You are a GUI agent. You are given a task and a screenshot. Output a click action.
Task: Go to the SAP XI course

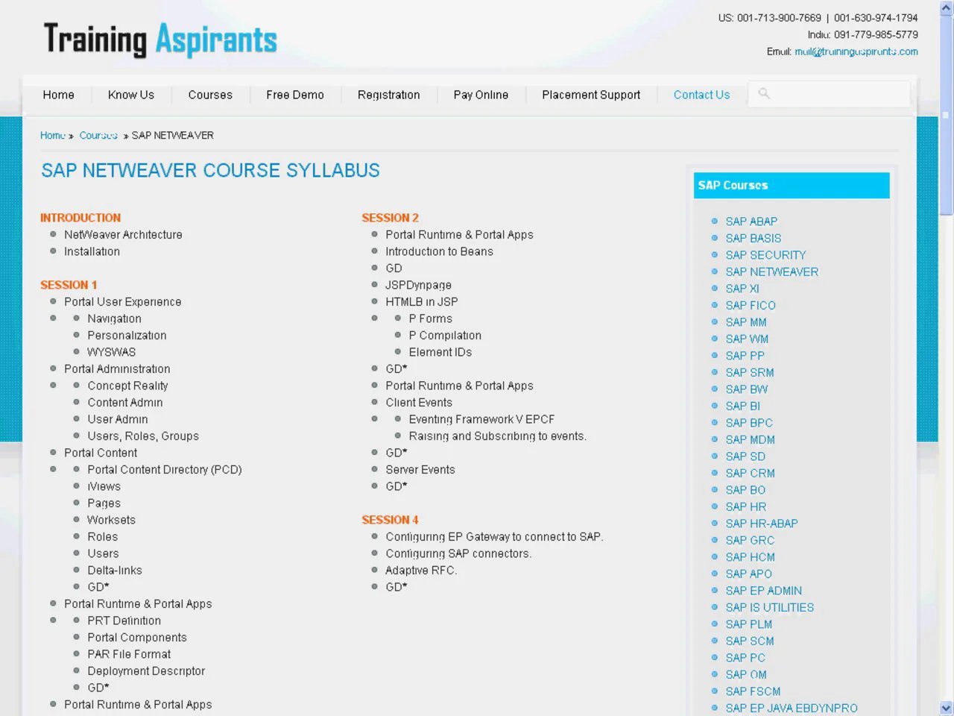742,289
